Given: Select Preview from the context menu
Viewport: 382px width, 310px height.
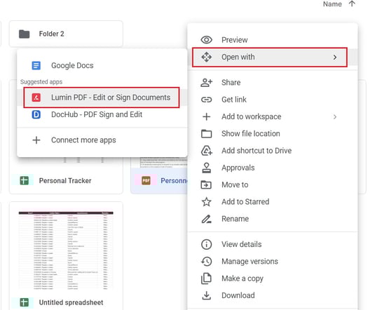Looking at the screenshot, I should [x=273, y=40].
